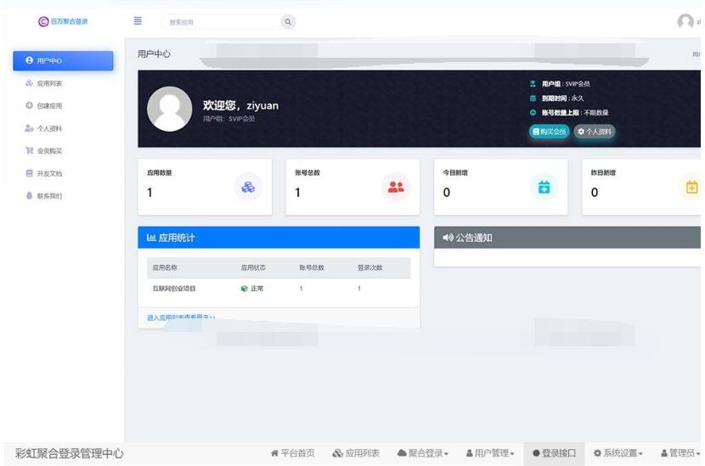Toggle the hamburger sidebar menu icon
Viewport: 705px width, 466px height.
coord(138,20)
